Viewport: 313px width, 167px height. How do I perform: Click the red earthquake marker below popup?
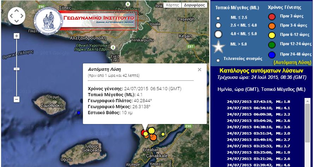pos(143,132)
